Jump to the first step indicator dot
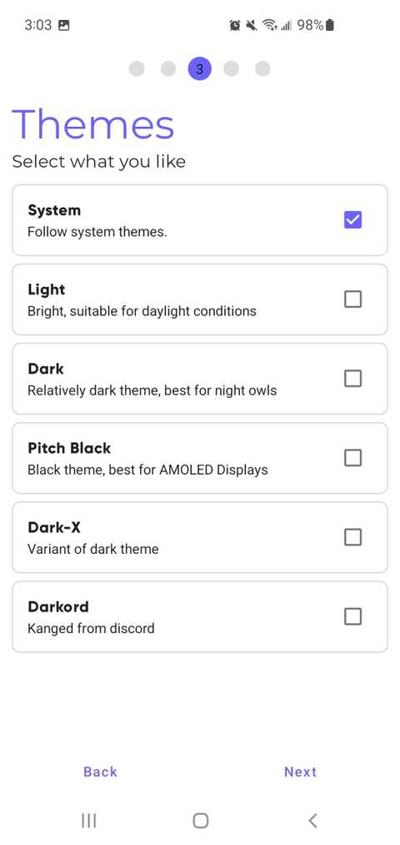400x845 pixels. click(137, 69)
